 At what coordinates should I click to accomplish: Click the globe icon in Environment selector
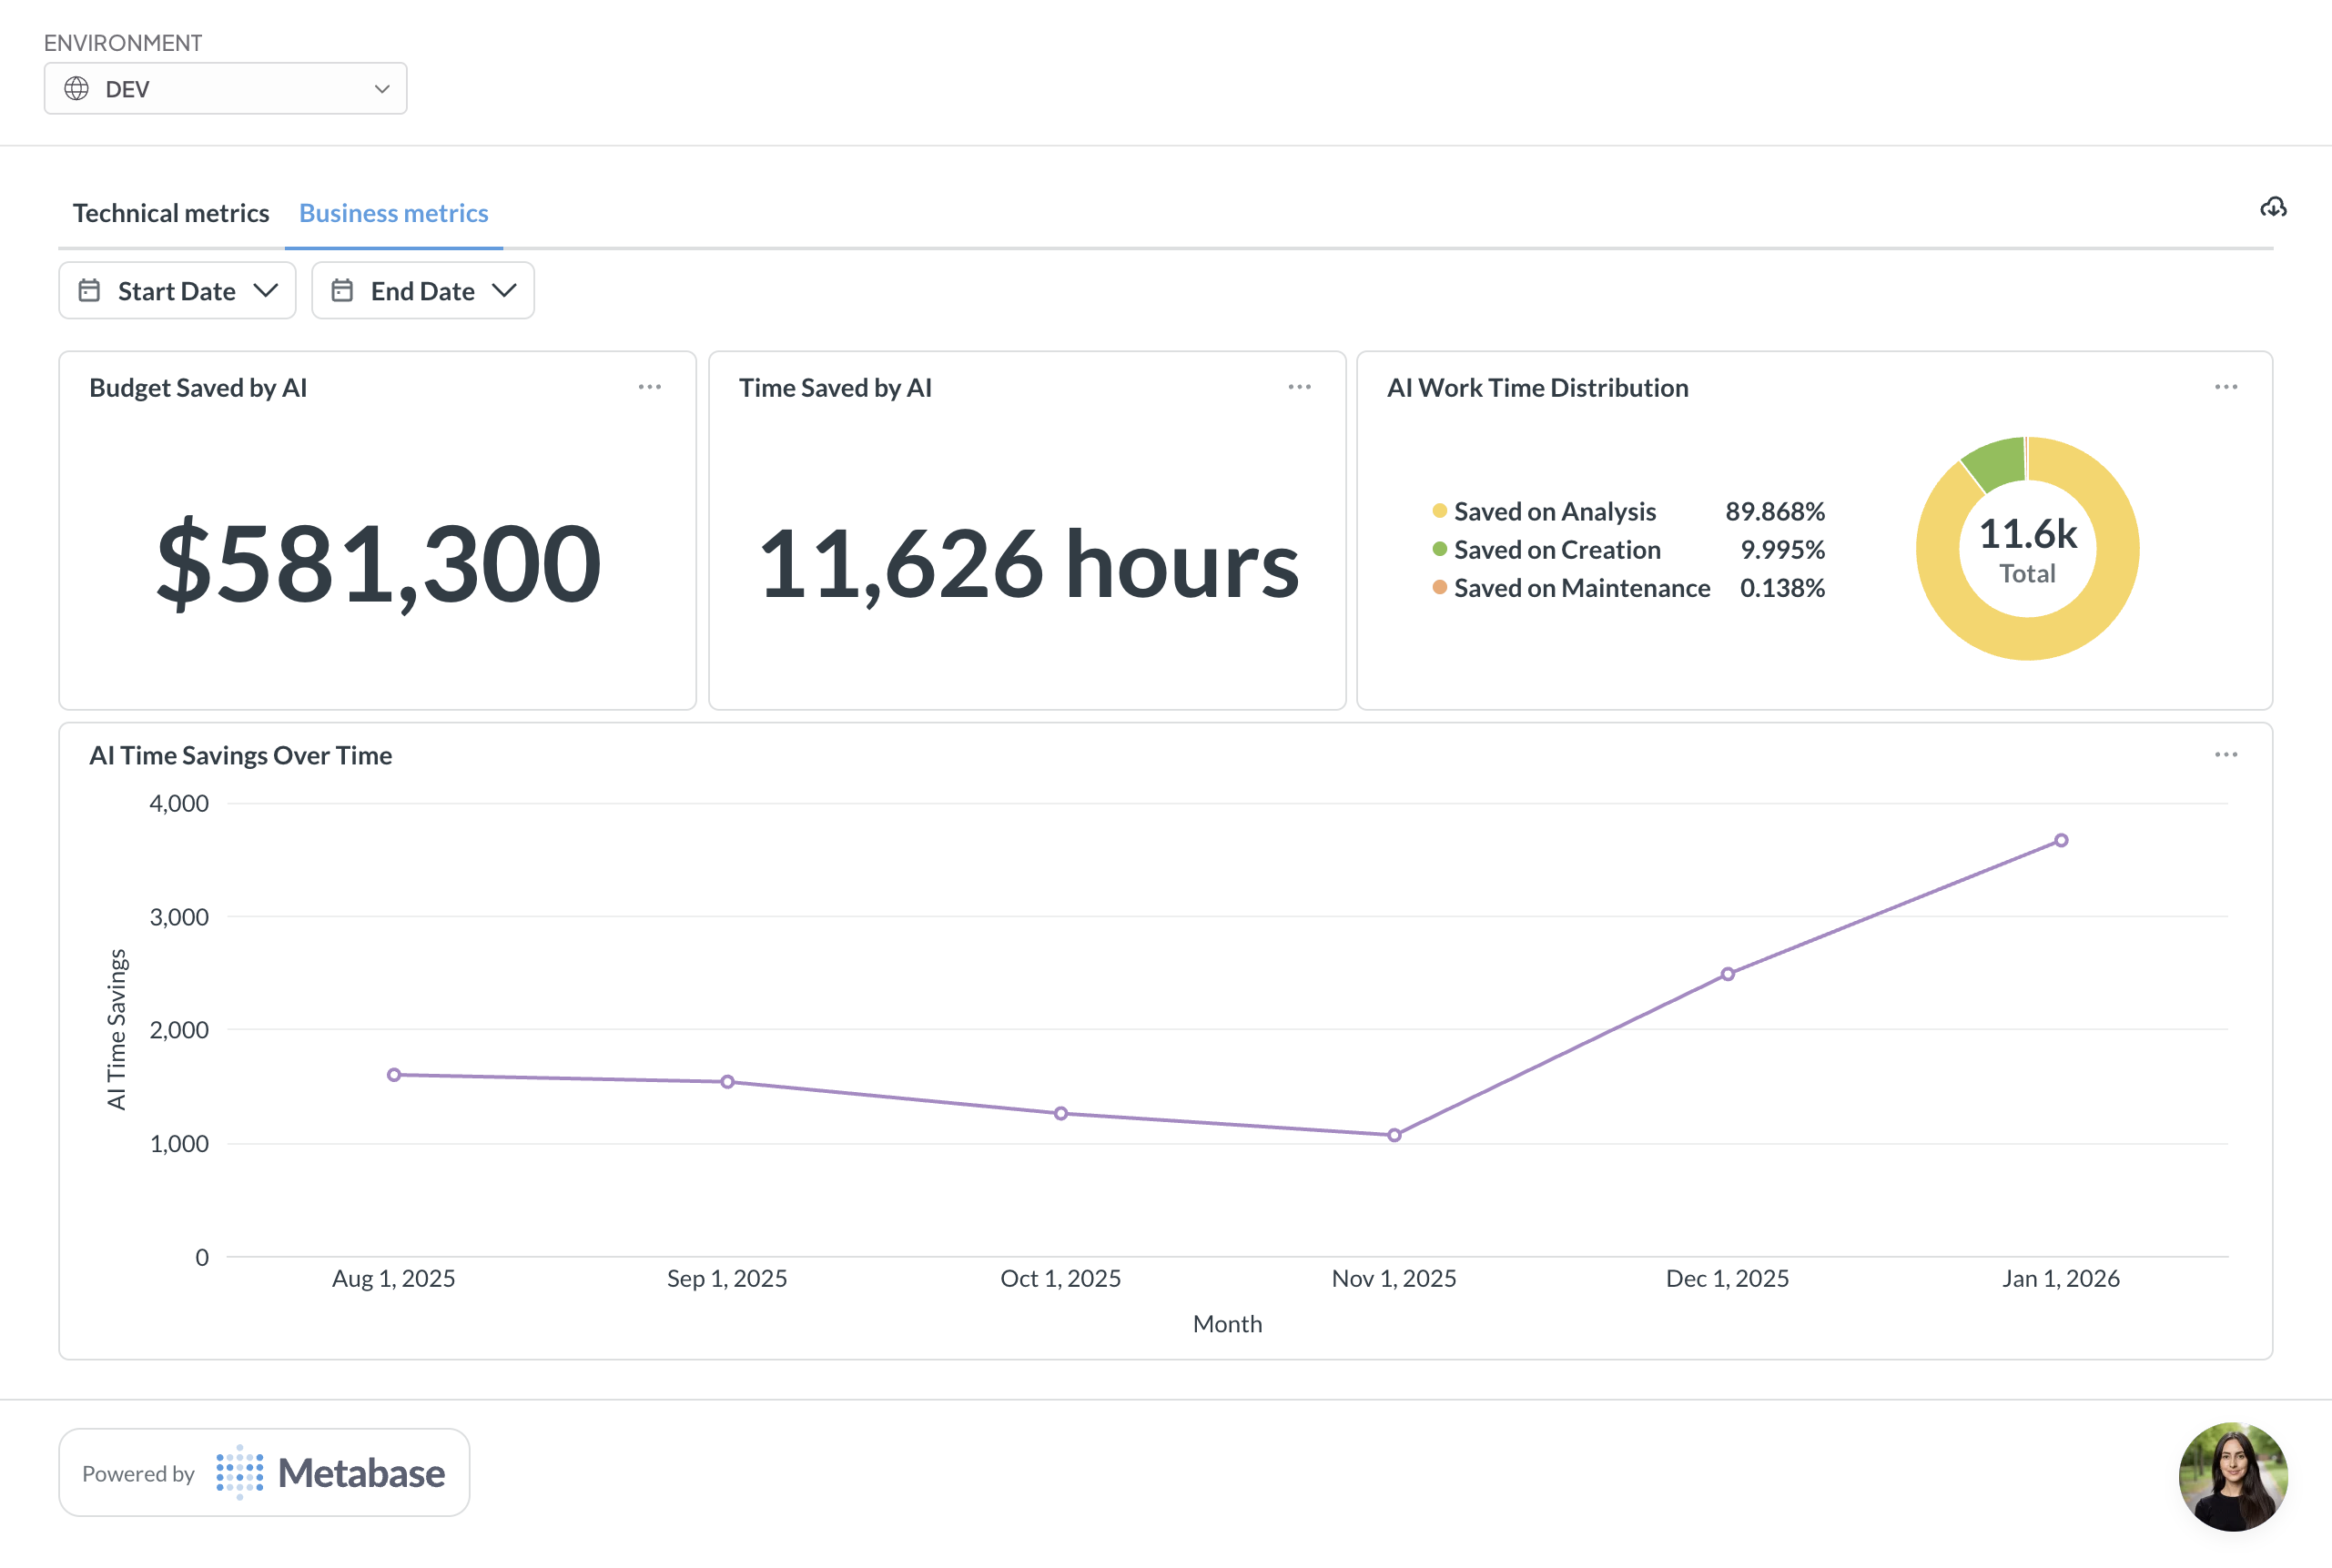[x=77, y=89]
